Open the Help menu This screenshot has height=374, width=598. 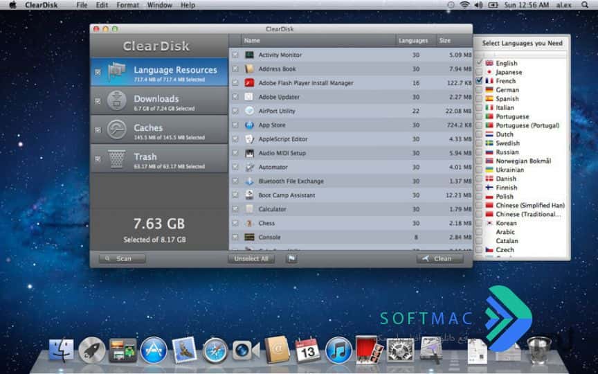click(188, 5)
